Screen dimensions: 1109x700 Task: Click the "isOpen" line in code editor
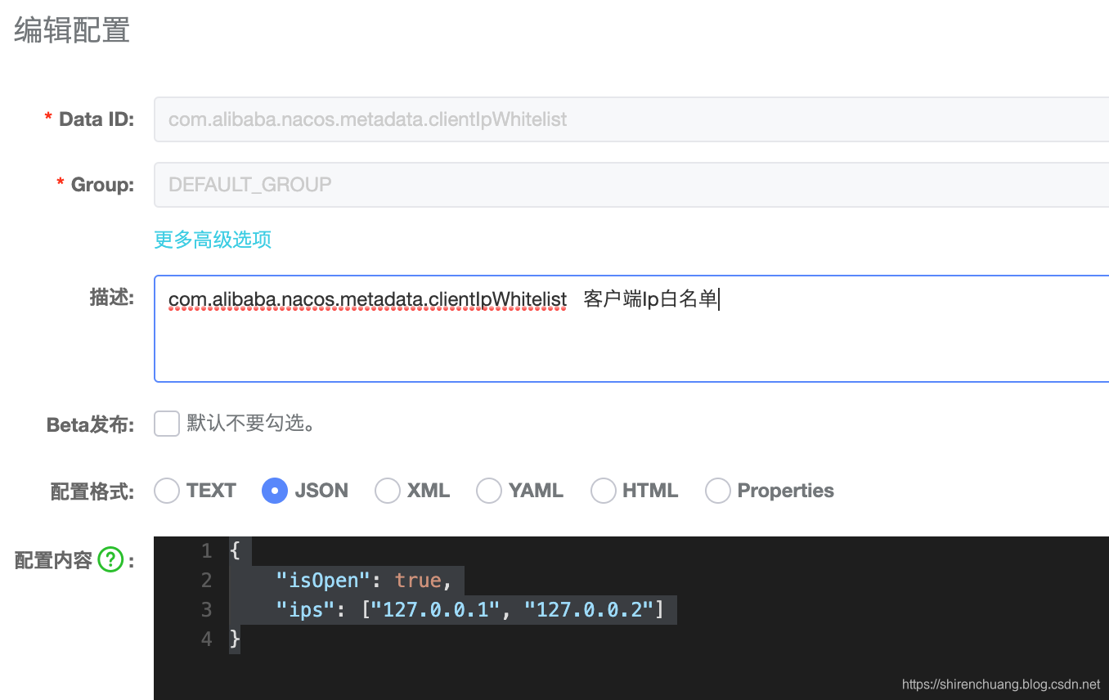(364, 581)
